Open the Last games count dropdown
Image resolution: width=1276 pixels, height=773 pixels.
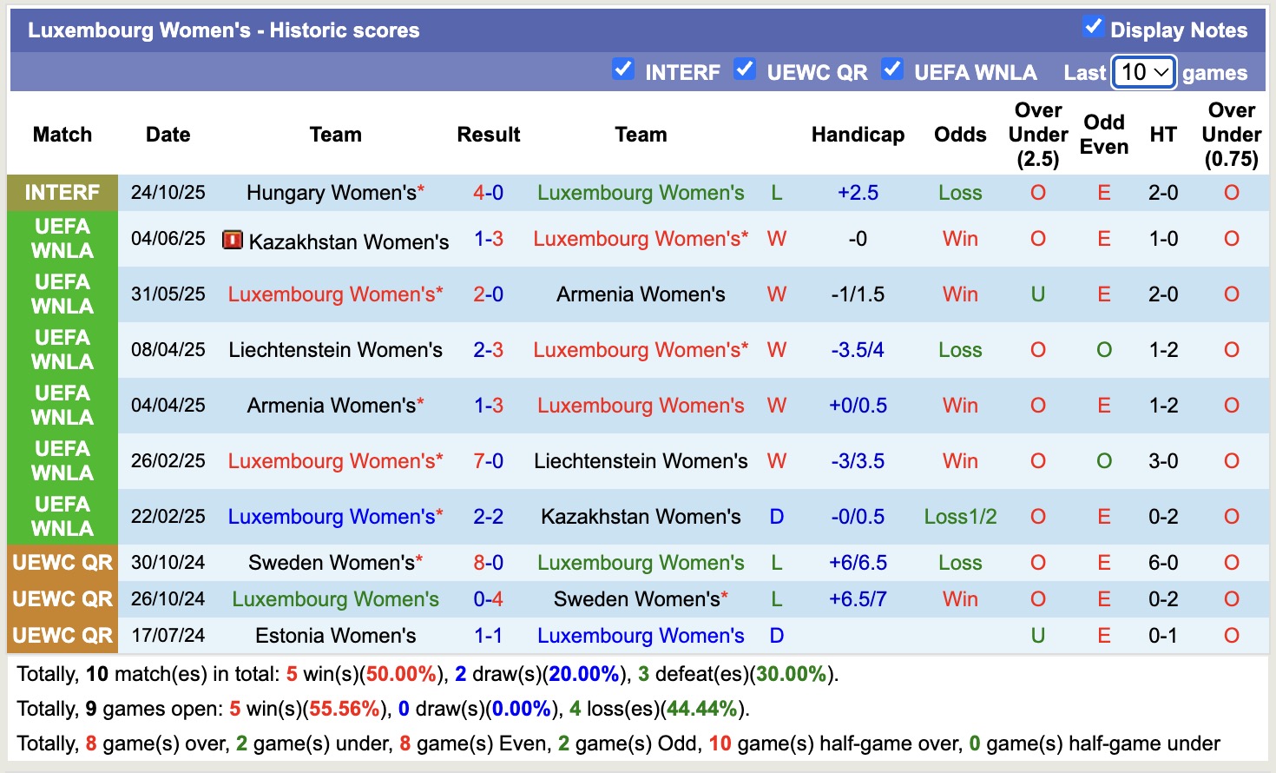(1143, 73)
